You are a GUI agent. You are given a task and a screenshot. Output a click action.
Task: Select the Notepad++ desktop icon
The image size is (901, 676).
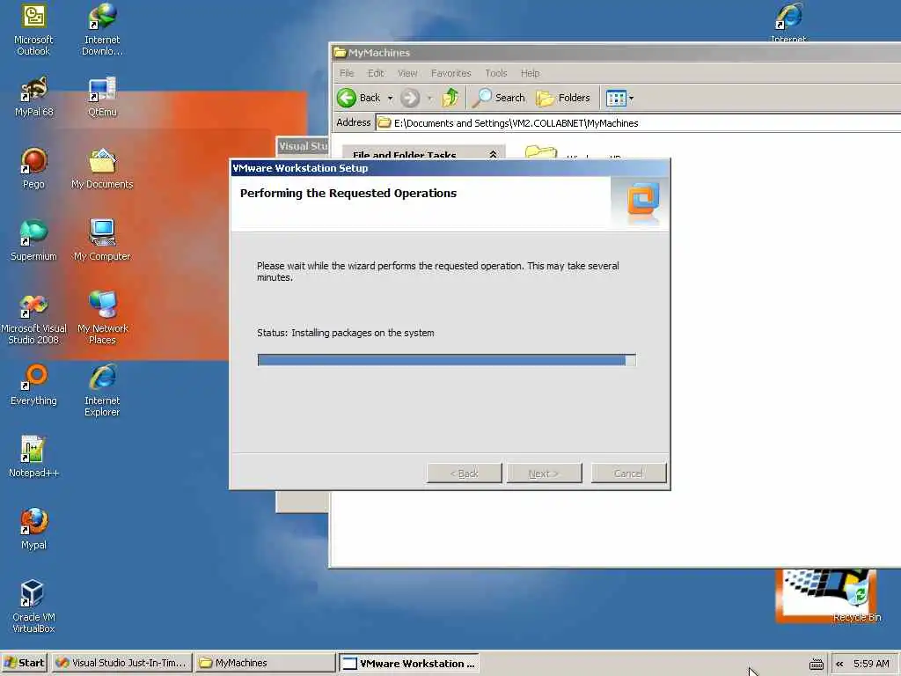33,458
